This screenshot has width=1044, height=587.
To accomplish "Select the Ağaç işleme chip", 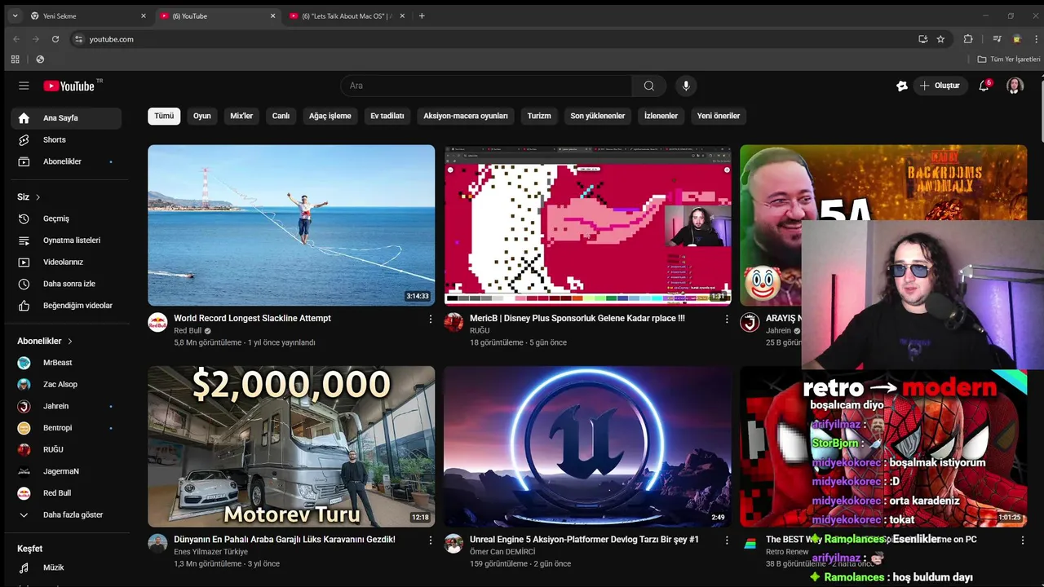I will point(330,116).
